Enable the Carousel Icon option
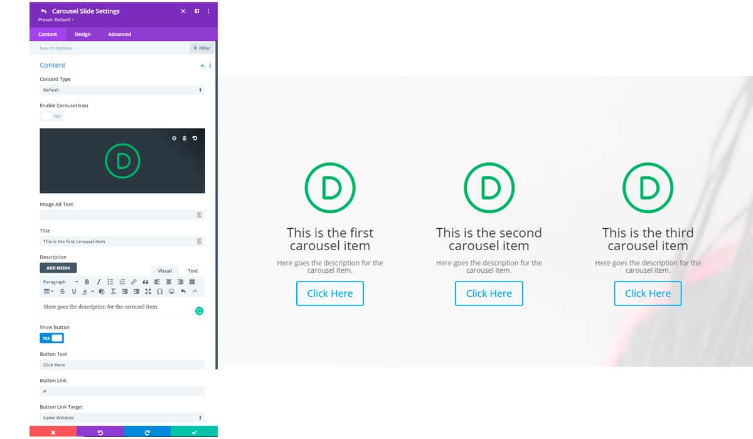Viewport: 753px width, 439px height. (51, 116)
